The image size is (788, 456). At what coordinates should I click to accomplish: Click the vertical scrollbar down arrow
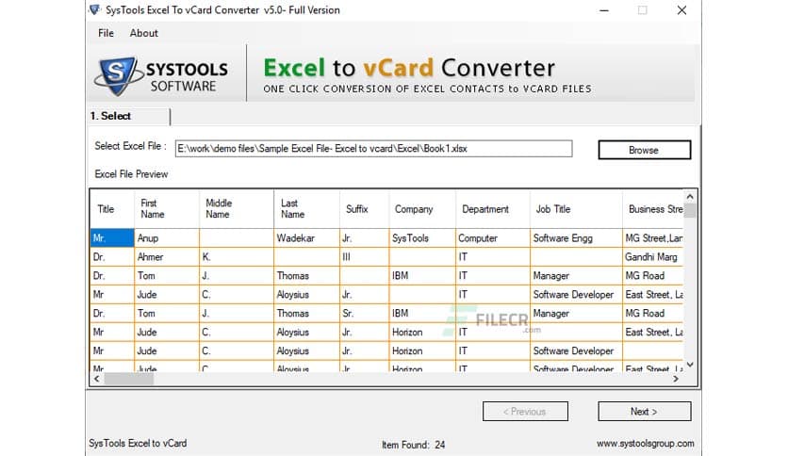[x=690, y=365]
